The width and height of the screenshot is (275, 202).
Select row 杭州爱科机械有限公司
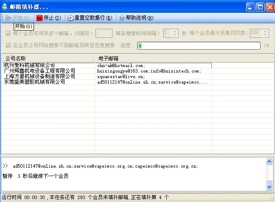click(x=29, y=65)
